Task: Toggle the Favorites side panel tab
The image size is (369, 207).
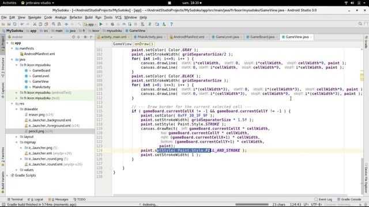Action: pyautogui.click(x=3, y=157)
